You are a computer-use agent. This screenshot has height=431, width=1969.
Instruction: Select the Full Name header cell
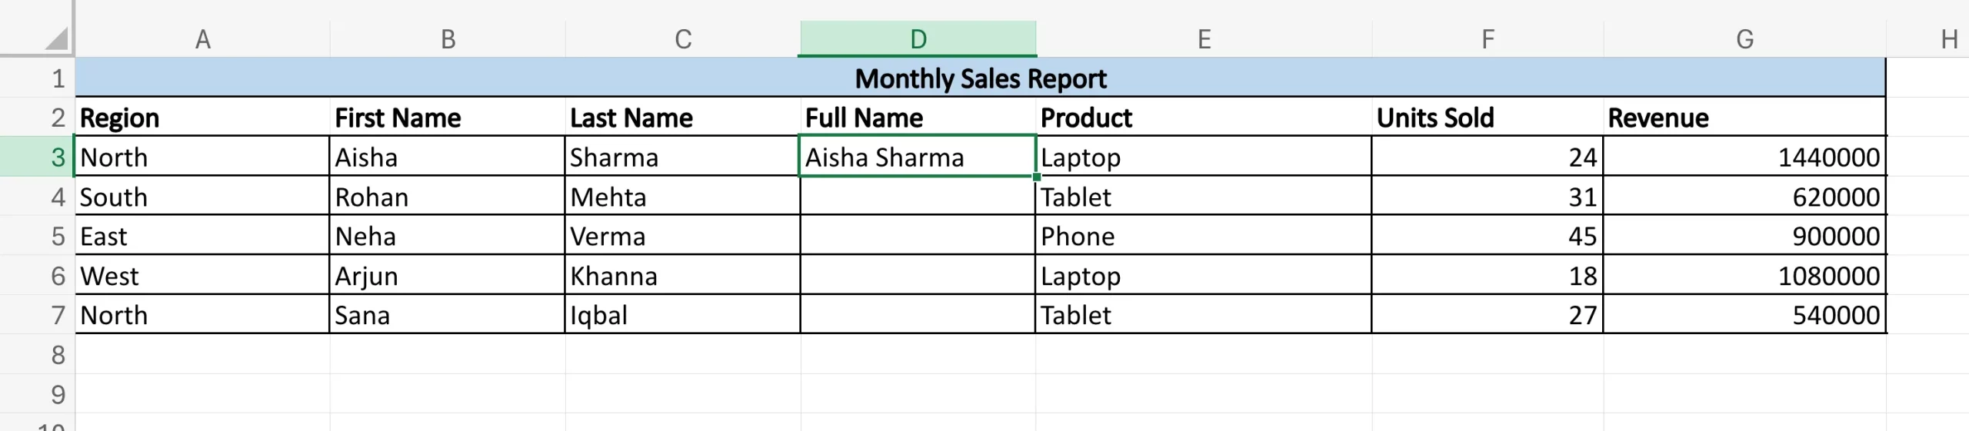[x=918, y=118]
